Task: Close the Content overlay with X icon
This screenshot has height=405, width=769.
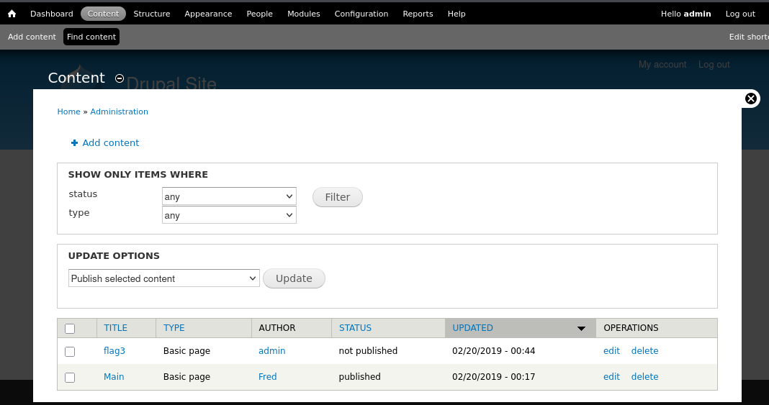Action: [x=750, y=99]
